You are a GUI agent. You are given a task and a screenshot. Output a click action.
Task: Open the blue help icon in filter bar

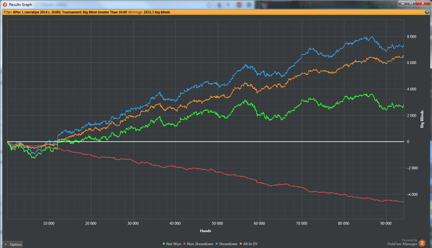click(x=427, y=12)
